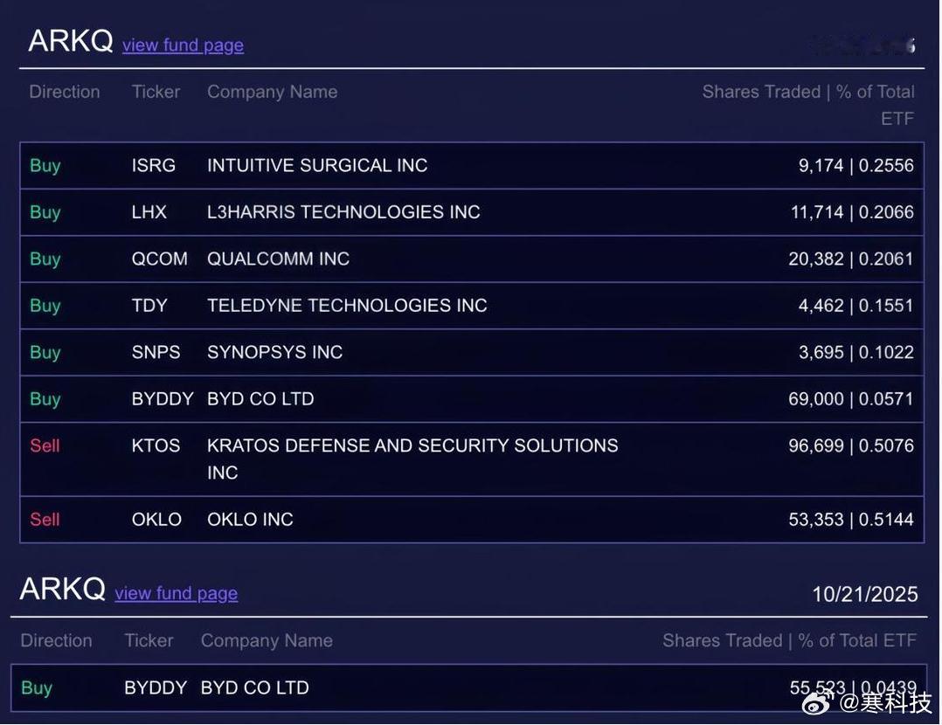
Task: Click the value 3,695 | 0.1022
Action: pyautogui.click(x=856, y=352)
